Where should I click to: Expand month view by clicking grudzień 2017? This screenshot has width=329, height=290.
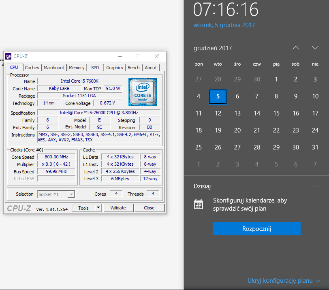point(213,48)
